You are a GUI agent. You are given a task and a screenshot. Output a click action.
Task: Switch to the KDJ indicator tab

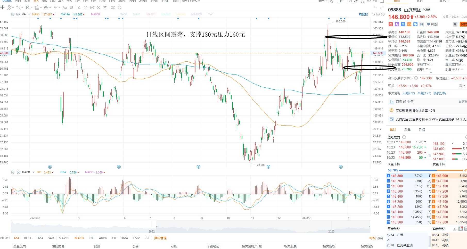coord(92,238)
